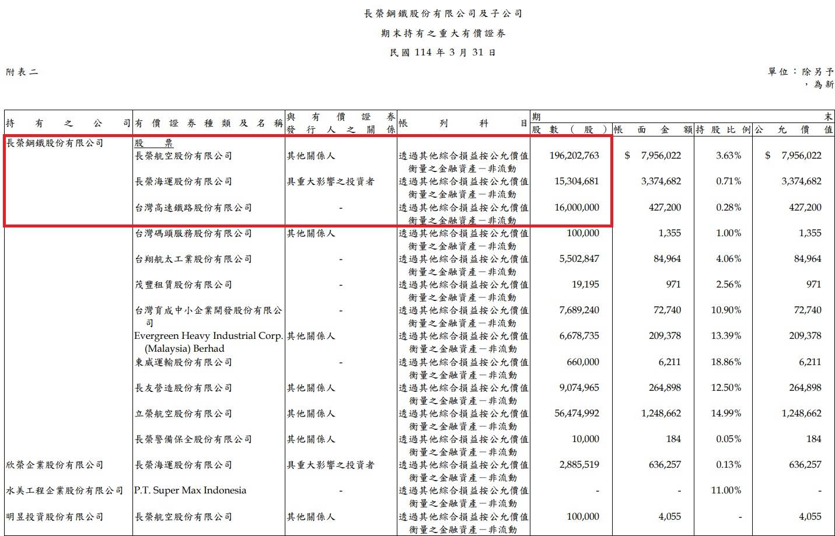
Task: Click the shareholding ratio 13.39%
Action: tap(726, 336)
